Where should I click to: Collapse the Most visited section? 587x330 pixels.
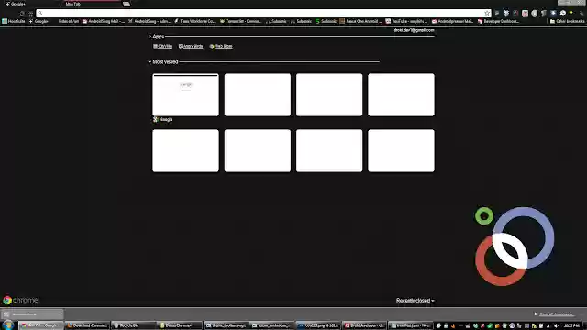tap(163, 61)
